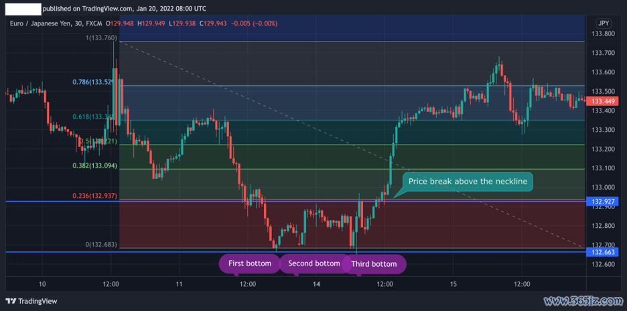
Task: Click 133.600 on the price axis
Action: [603, 72]
